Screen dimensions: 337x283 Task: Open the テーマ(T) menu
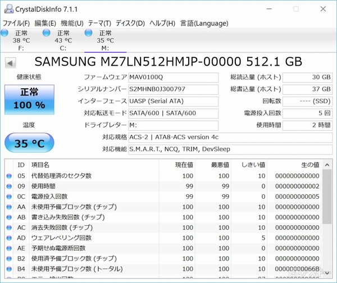[99, 23]
